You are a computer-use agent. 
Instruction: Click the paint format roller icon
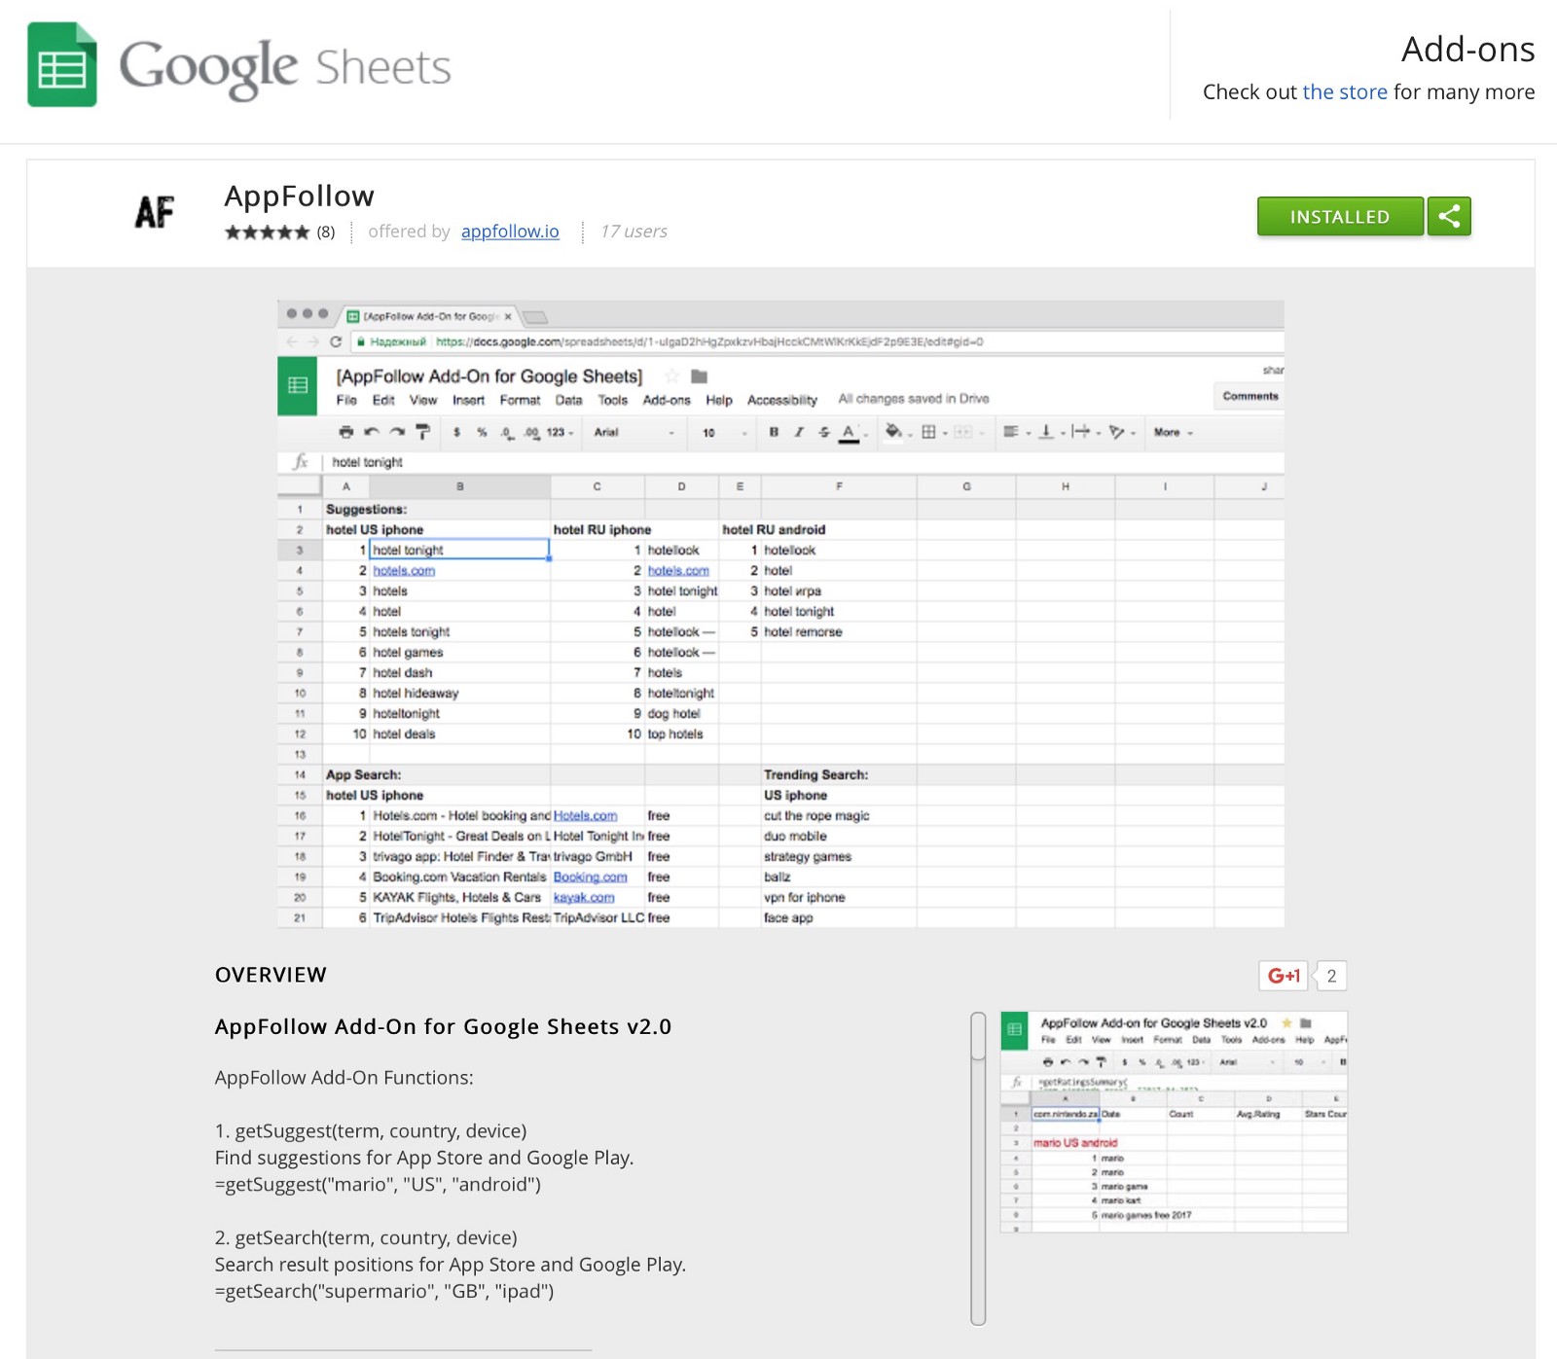tap(422, 432)
